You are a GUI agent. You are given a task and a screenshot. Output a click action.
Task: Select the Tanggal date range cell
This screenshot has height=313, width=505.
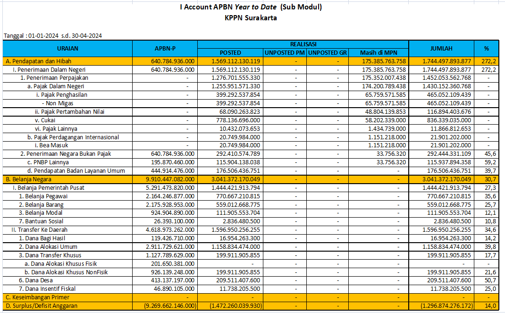[x=53, y=36]
